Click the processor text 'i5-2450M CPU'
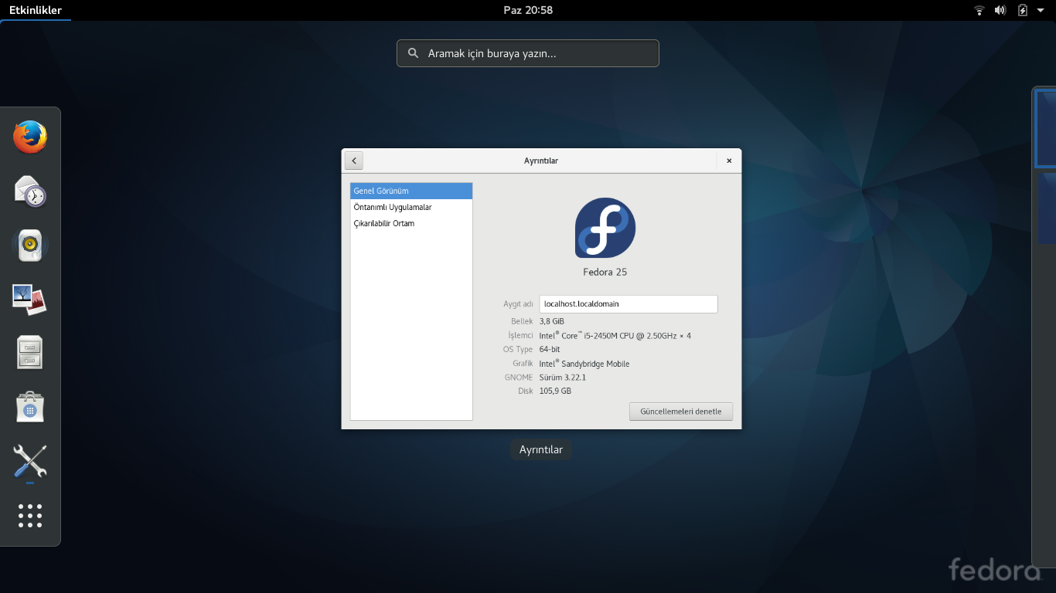The width and height of the screenshot is (1056, 593). point(608,336)
